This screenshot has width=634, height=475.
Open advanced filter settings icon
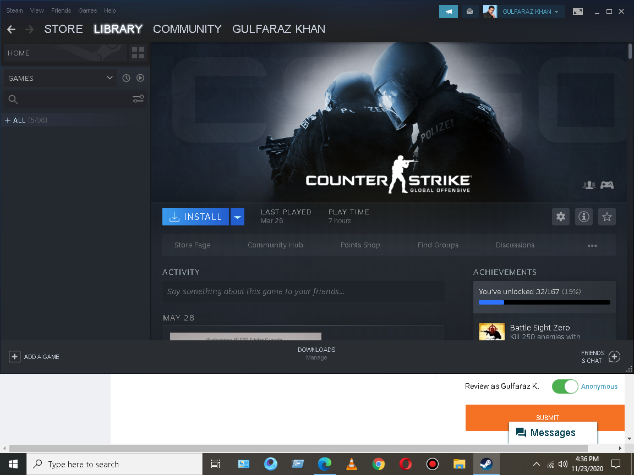coord(138,99)
